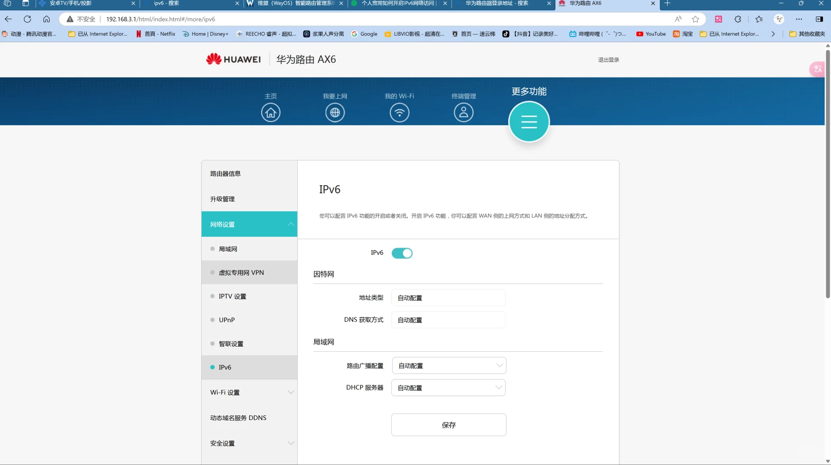The width and height of the screenshot is (831, 465).
Task: Click the More Functions menu circle icon
Action: tap(529, 122)
